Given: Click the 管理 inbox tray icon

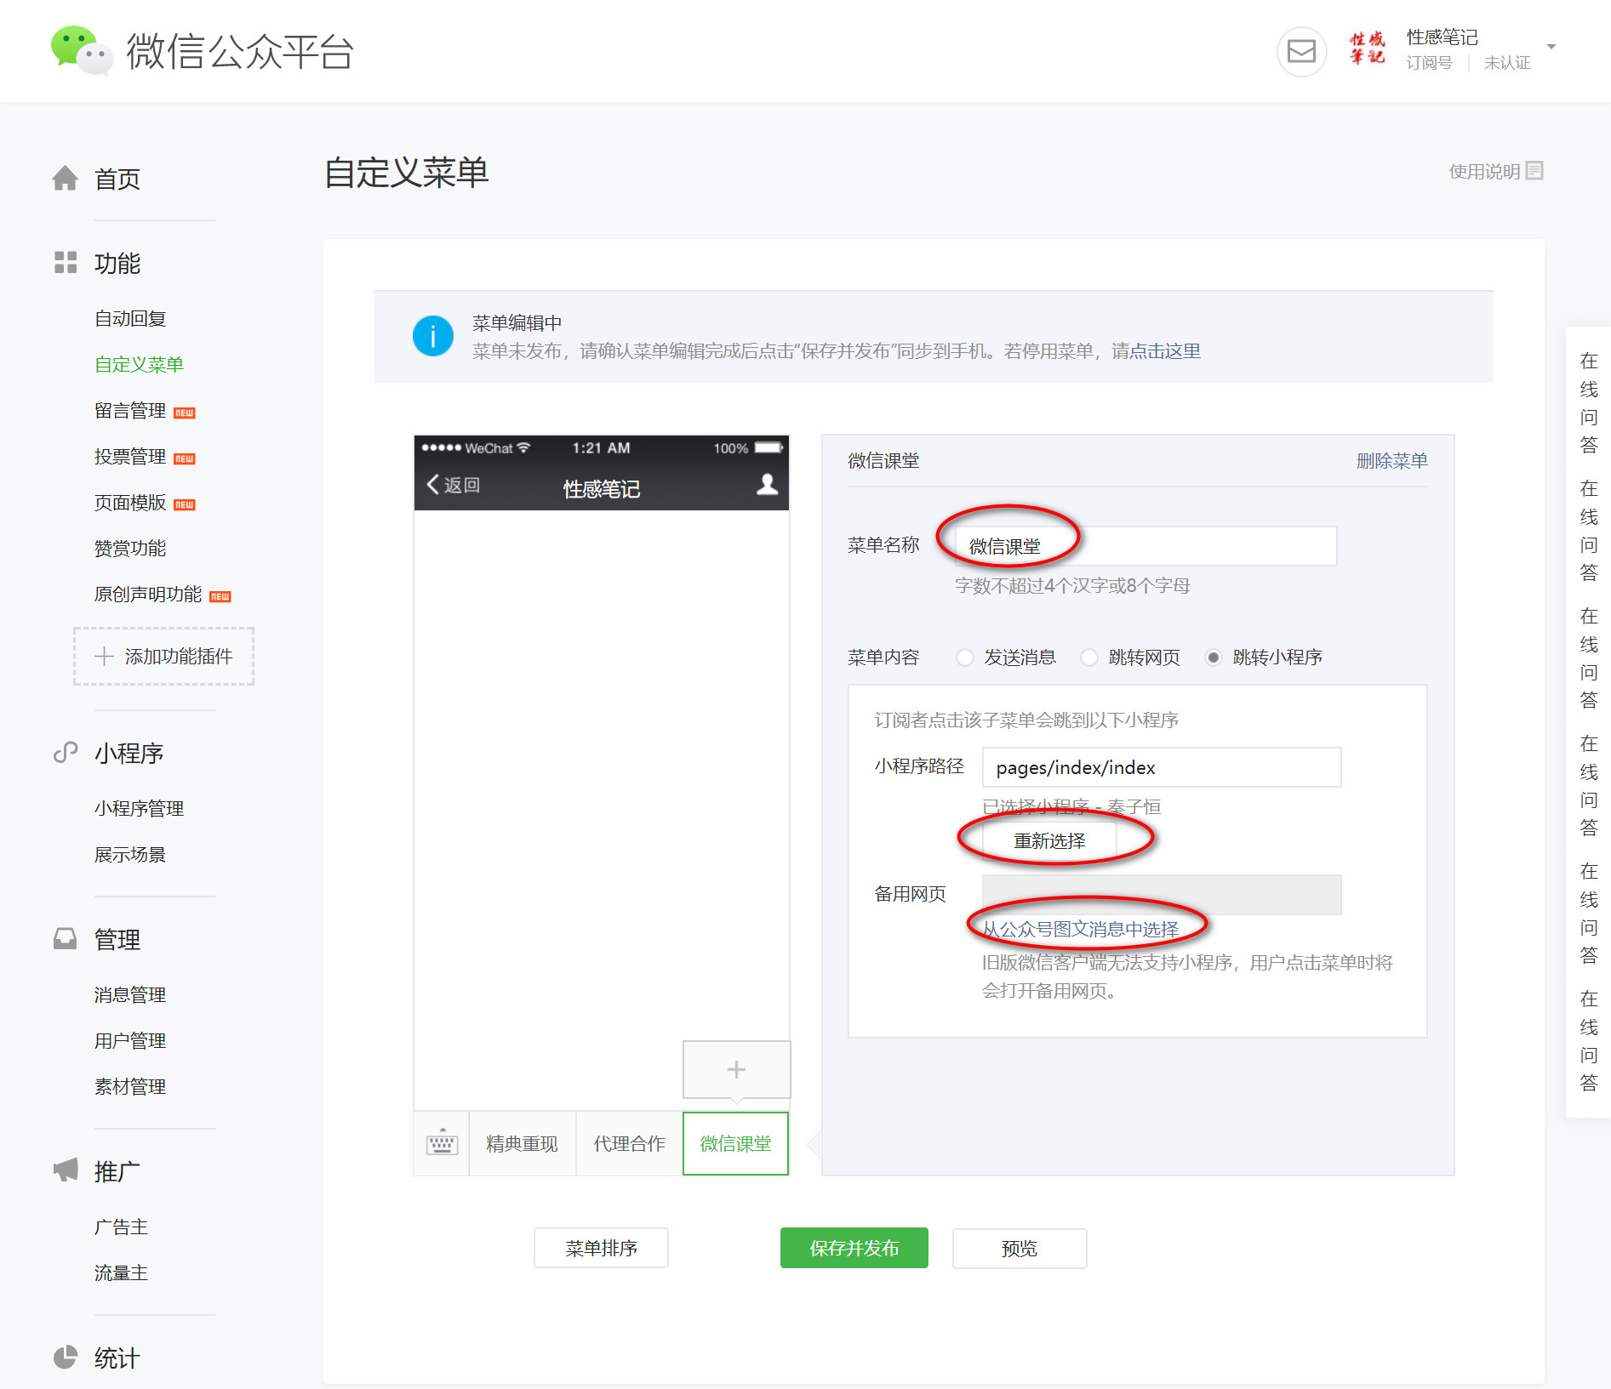Looking at the screenshot, I should 66,939.
